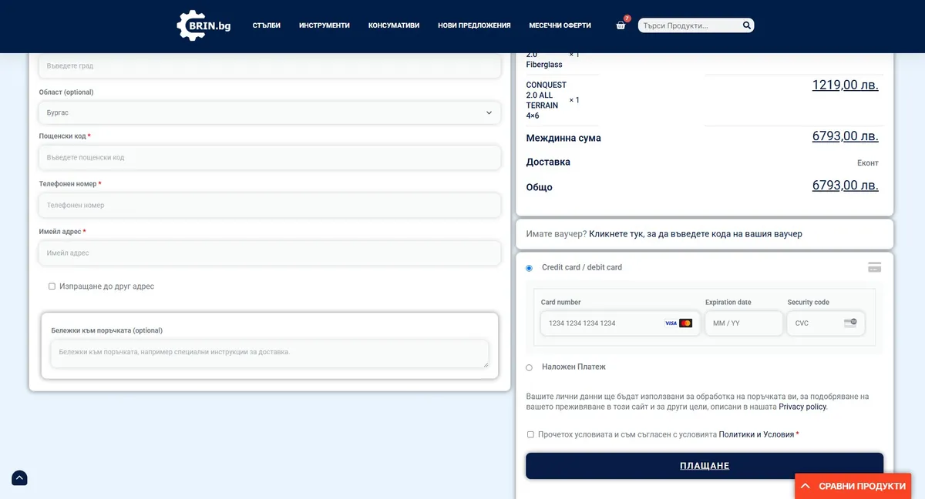This screenshot has width=925, height=499.
Task: Open the Област dropdown showing Бургас
Action: pos(270,112)
